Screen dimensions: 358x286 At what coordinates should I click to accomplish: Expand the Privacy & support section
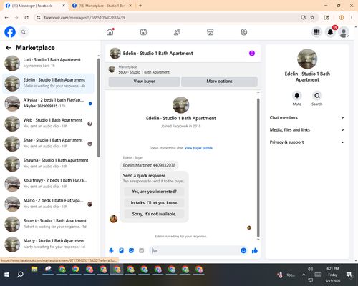(307, 142)
